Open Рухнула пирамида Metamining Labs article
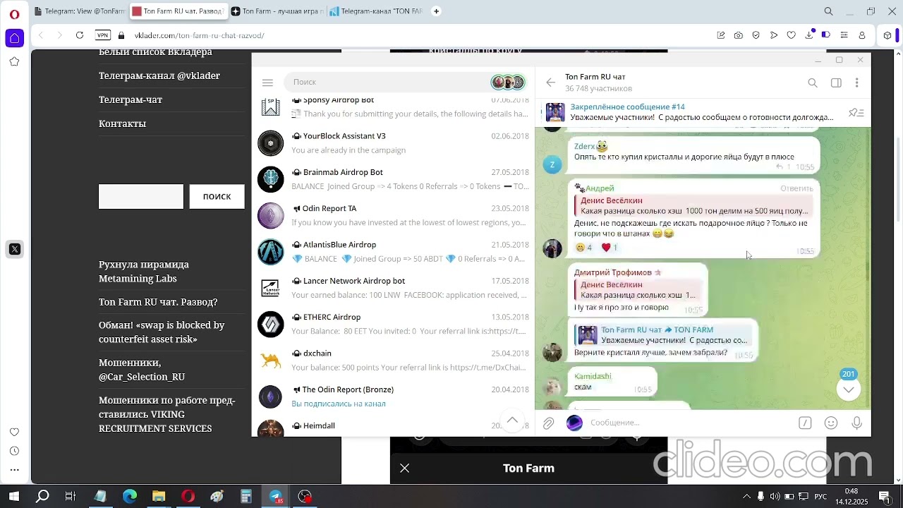The image size is (903, 508). coord(144,271)
